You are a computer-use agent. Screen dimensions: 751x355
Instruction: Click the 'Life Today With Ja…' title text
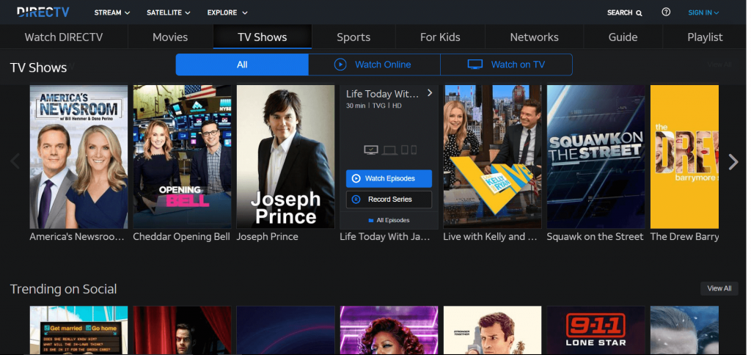click(x=384, y=237)
